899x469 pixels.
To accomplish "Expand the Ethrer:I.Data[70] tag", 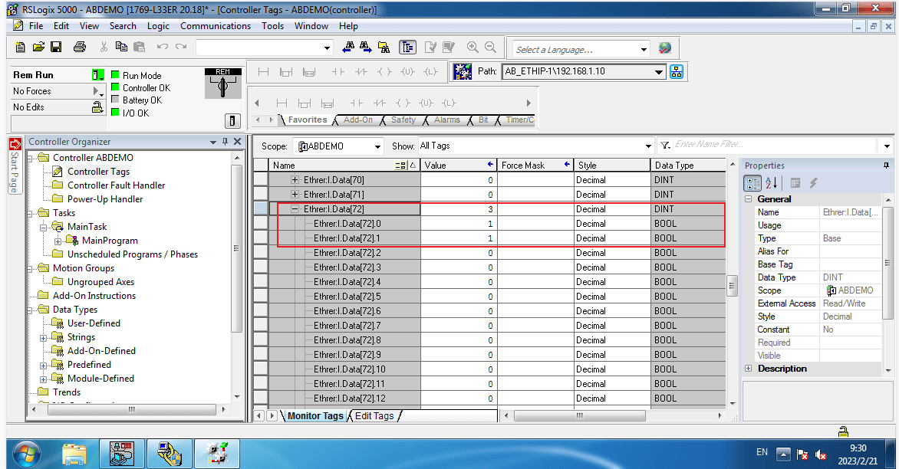I will 295,180.
